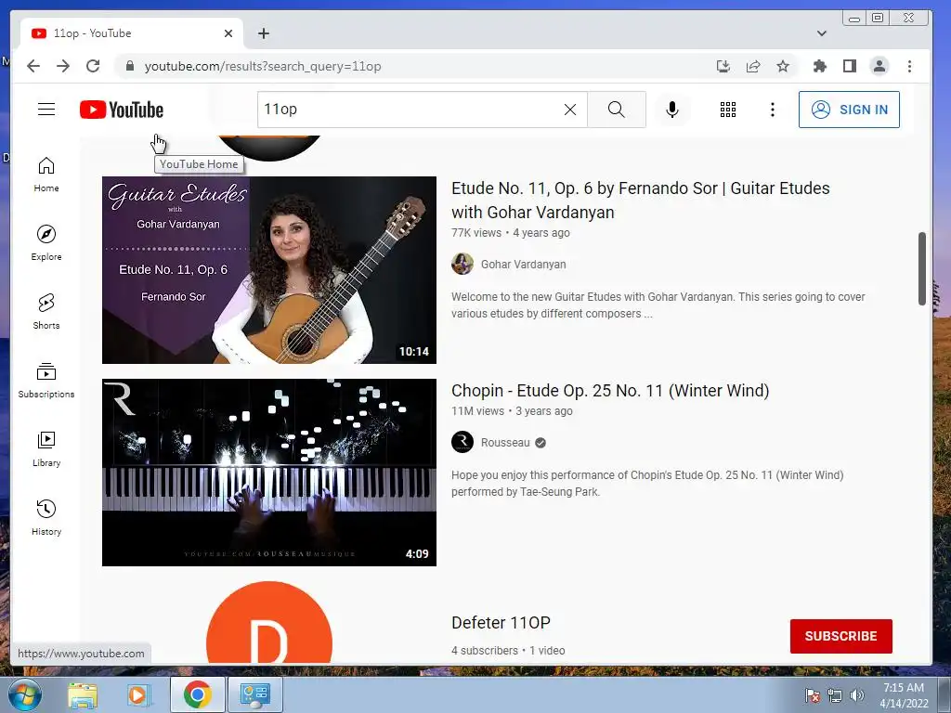Click the YouTube logo

click(x=122, y=110)
